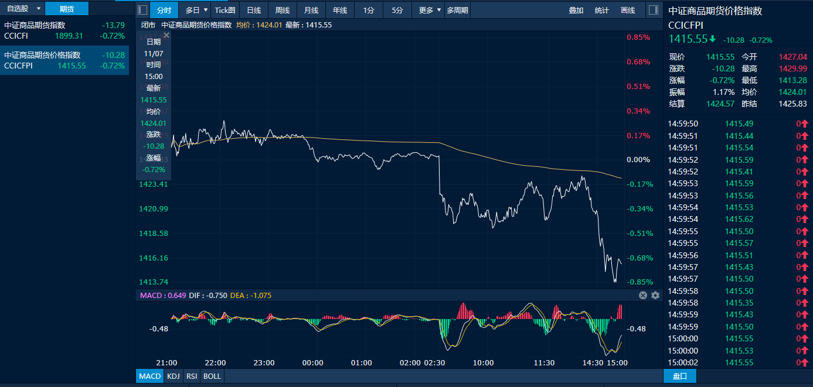
Task: Select the RSI indicator tab
Action: [x=192, y=376]
